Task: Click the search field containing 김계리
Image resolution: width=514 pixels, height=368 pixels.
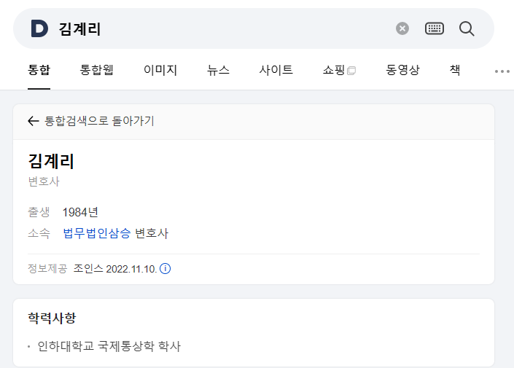Action: click(x=225, y=28)
